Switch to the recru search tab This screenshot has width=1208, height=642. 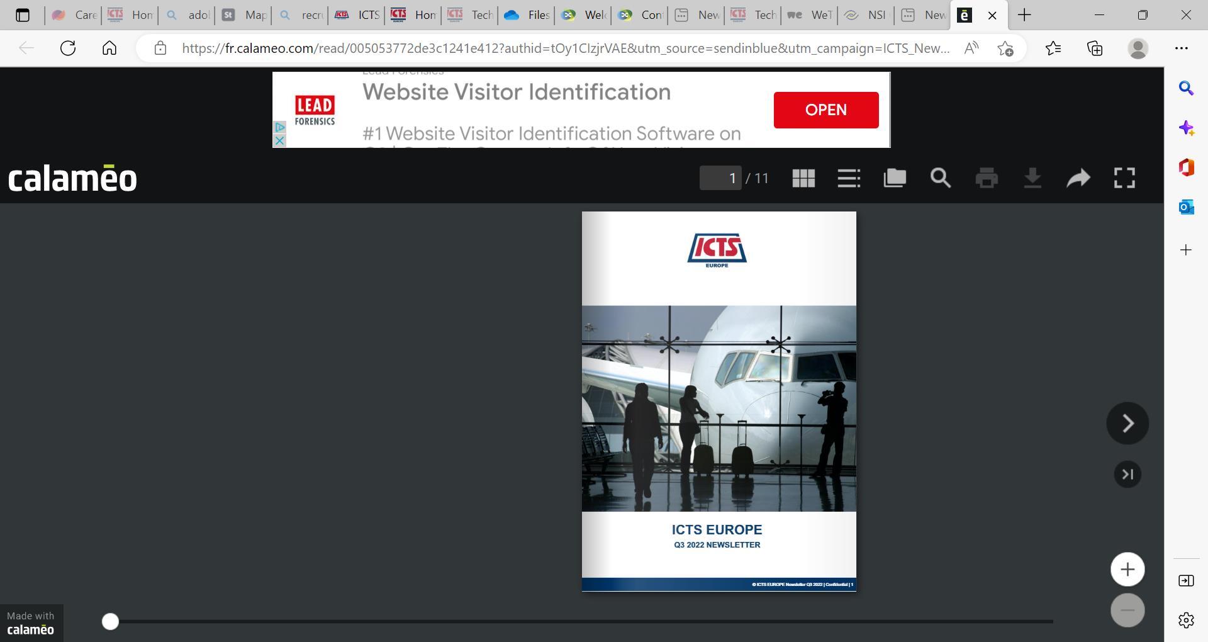tap(299, 15)
